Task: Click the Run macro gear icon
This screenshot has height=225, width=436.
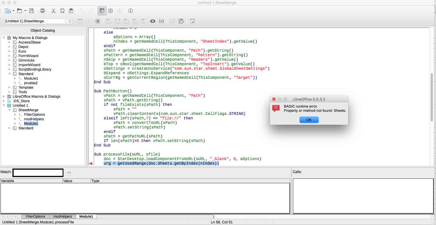Action: coord(110,11)
